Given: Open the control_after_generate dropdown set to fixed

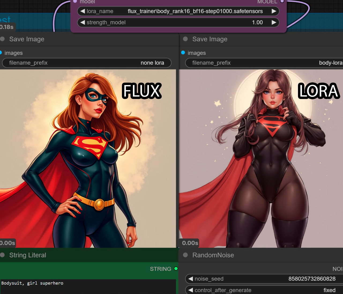Looking at the screenshot, I should point(264,290).
